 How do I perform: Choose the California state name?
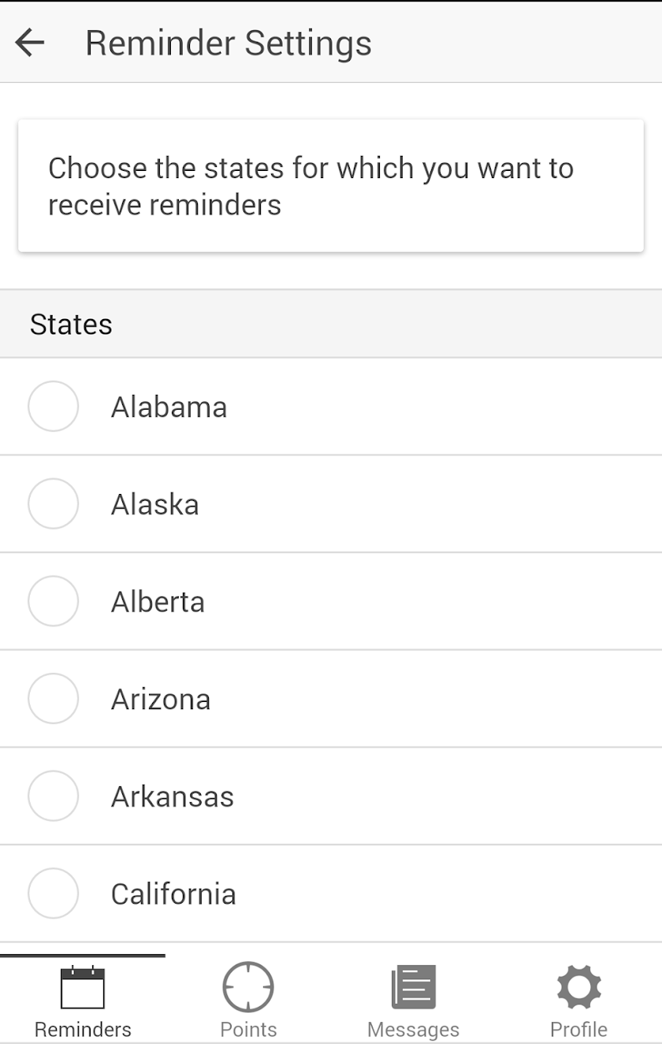tap(173, 894)
